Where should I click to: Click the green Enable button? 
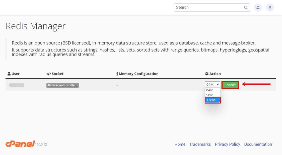230,85
